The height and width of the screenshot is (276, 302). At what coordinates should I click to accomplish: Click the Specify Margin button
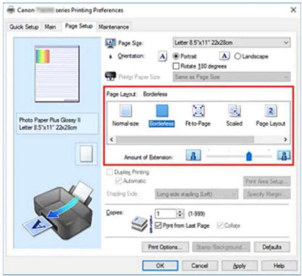click(x=267, y=194)
